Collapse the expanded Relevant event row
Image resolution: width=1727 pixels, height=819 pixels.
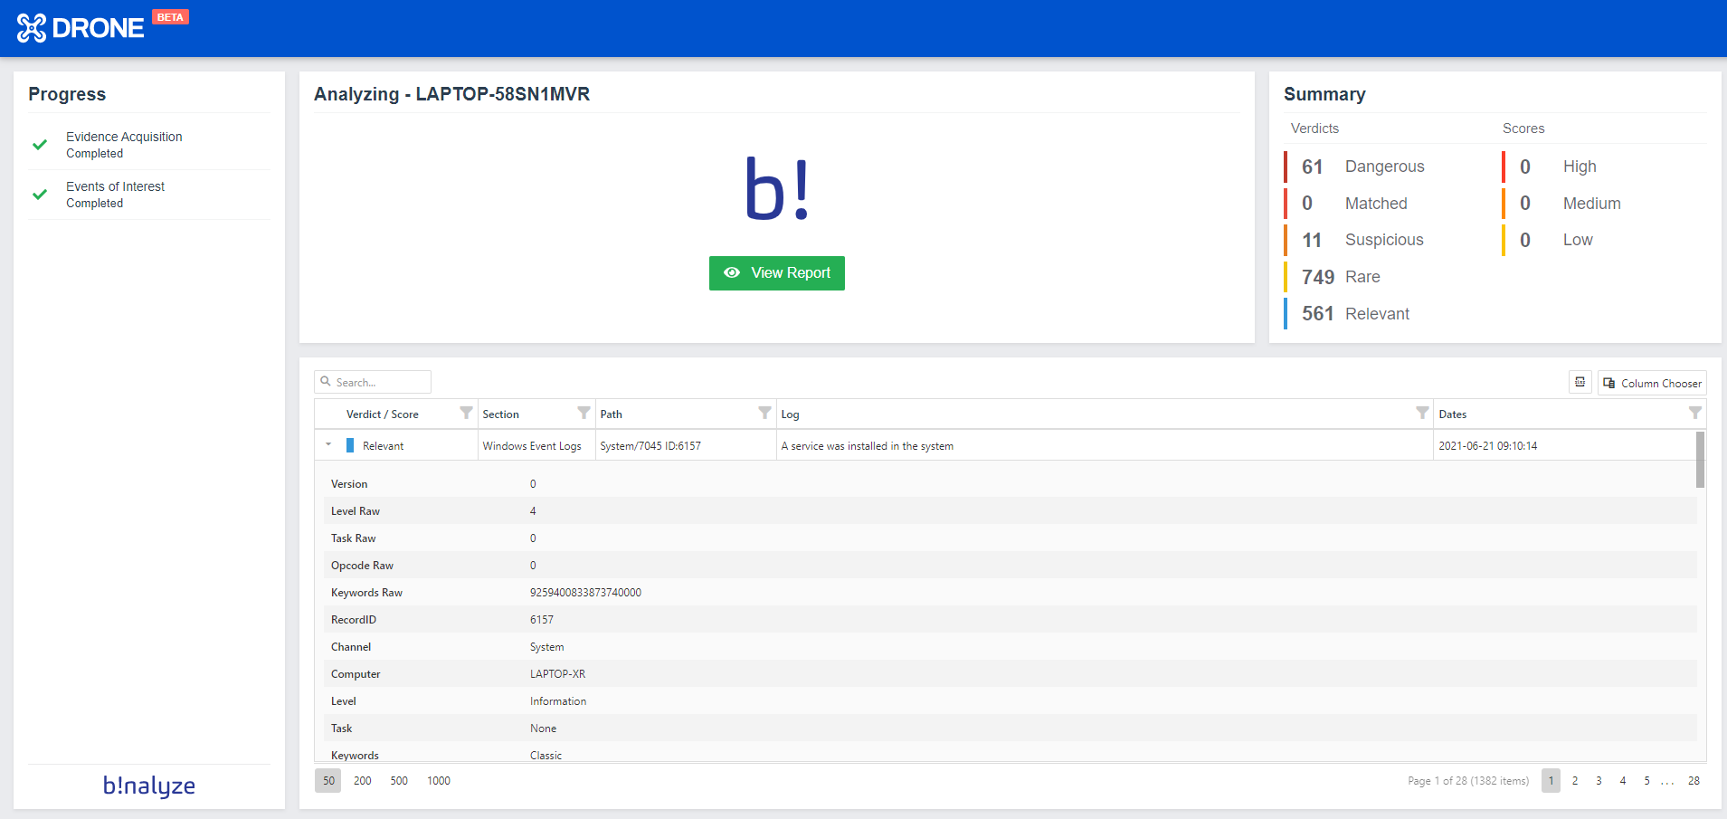pos(328,445)
